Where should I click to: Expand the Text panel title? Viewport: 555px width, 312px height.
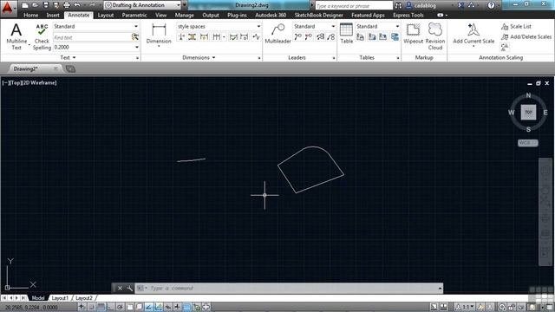(68, 57)
